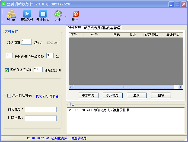Focus the 打码帐号 input field
Viewport: 188px width, 142px height.
tap(41, 109)
